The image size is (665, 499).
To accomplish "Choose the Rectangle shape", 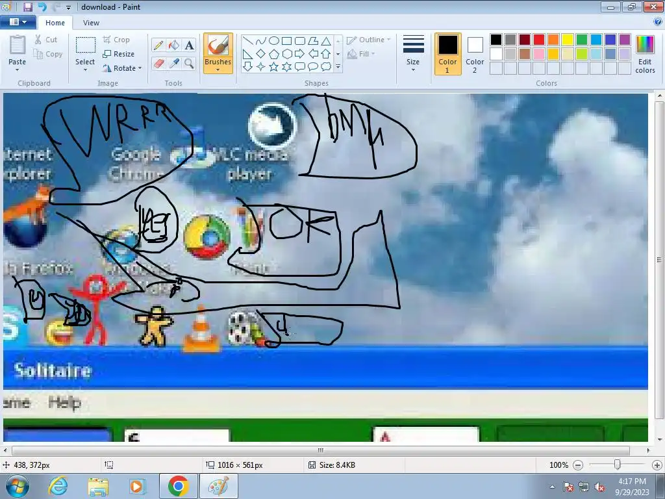I will tap(286, 41).
